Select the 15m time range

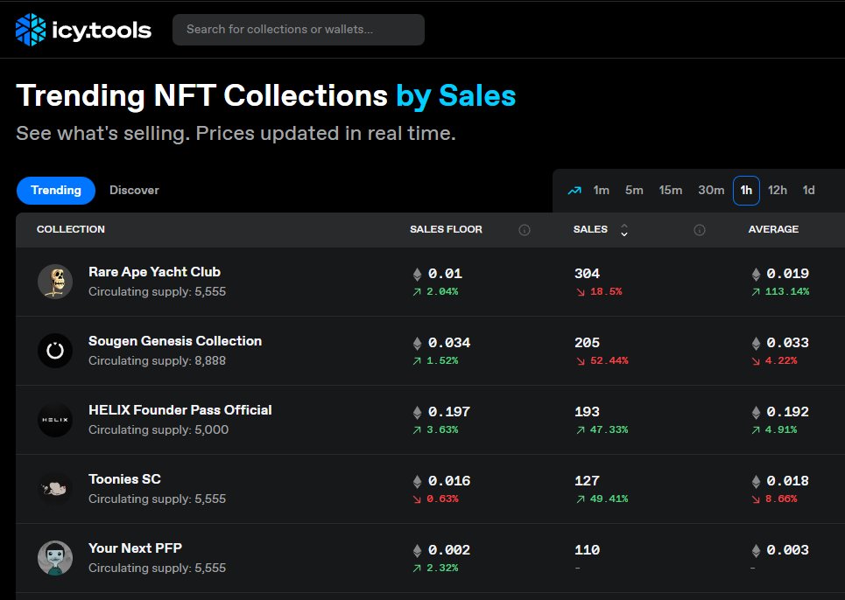tap(671, 191)
